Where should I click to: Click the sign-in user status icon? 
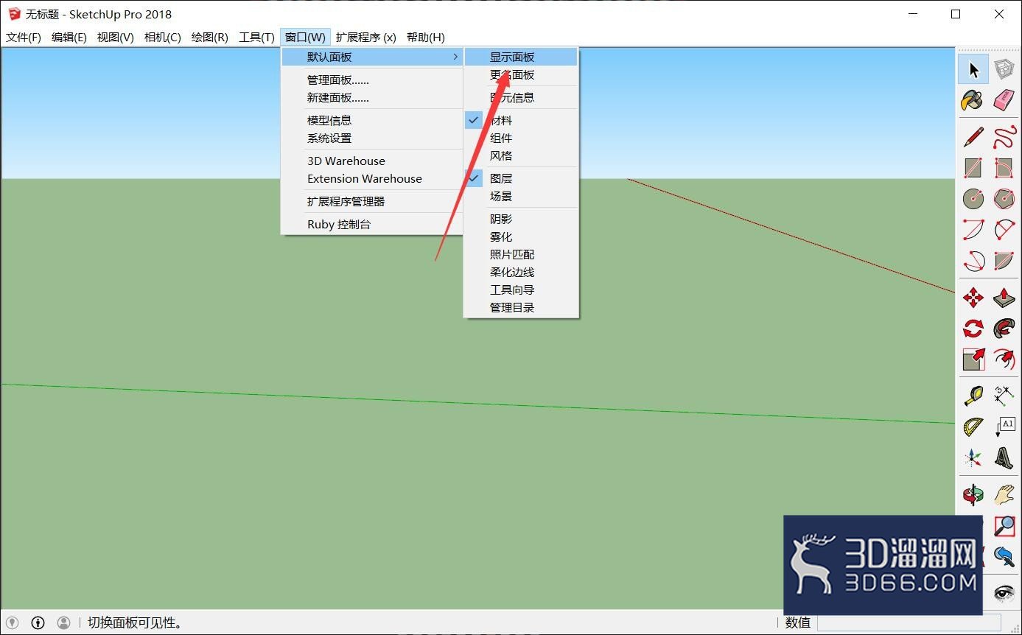(64, 623)
